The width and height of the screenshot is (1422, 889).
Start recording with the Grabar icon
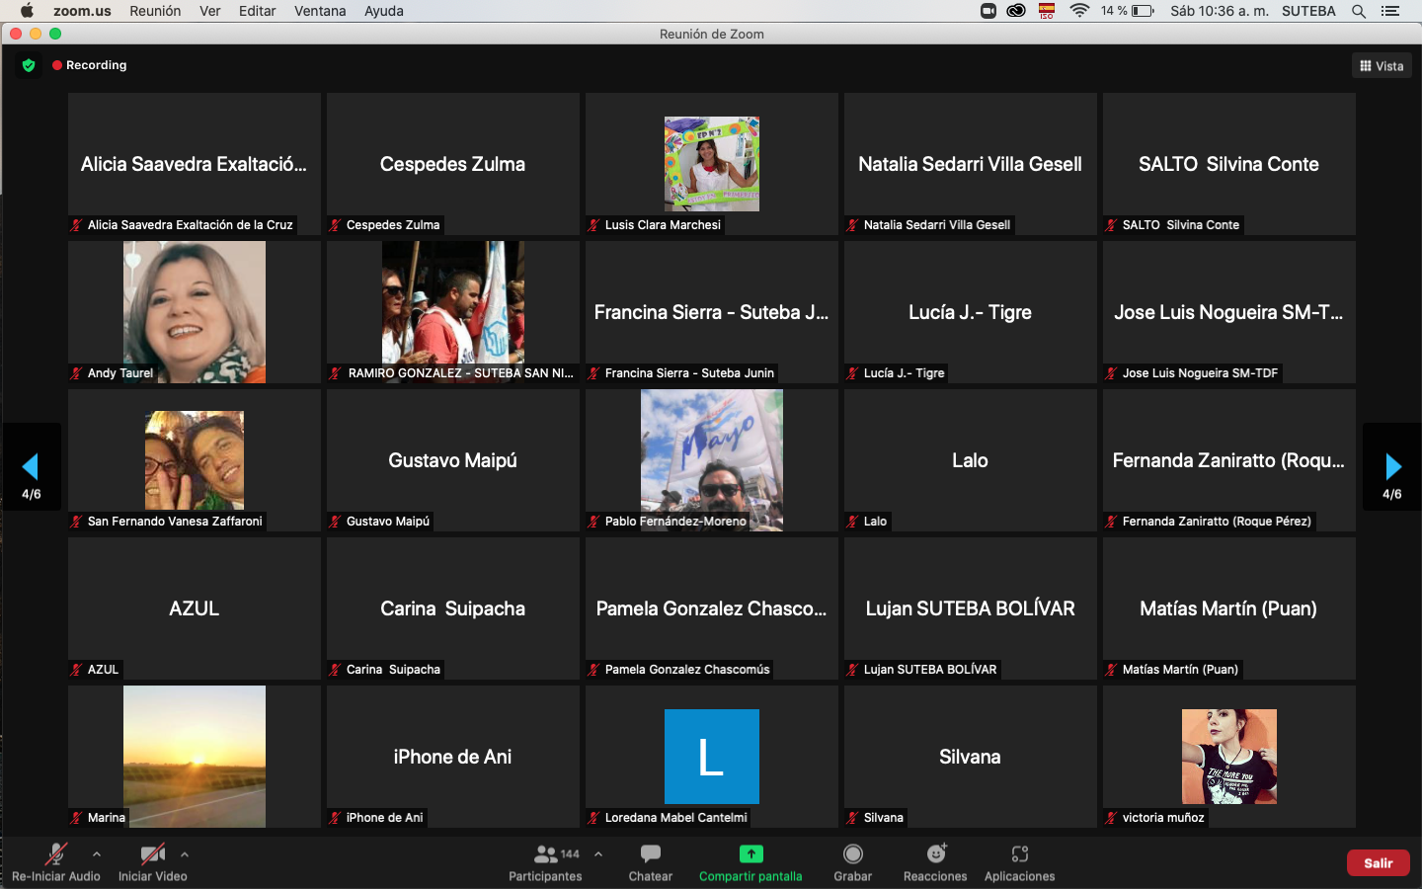click(852, 855)
